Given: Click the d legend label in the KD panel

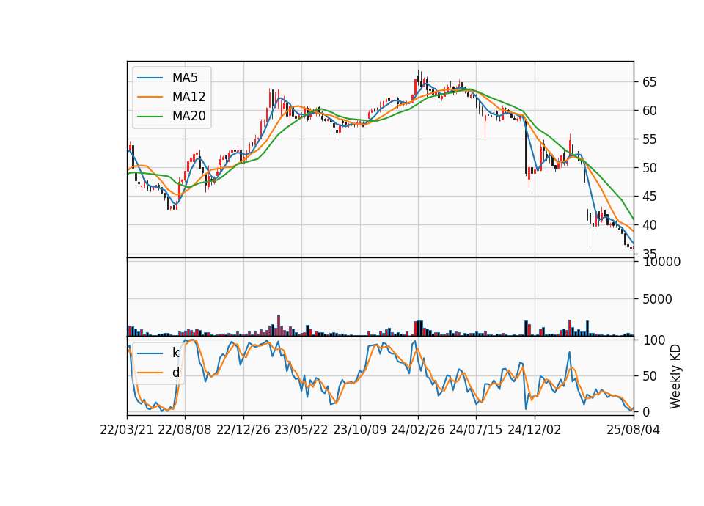Looking at the screenshot, I should pos(175,373).
